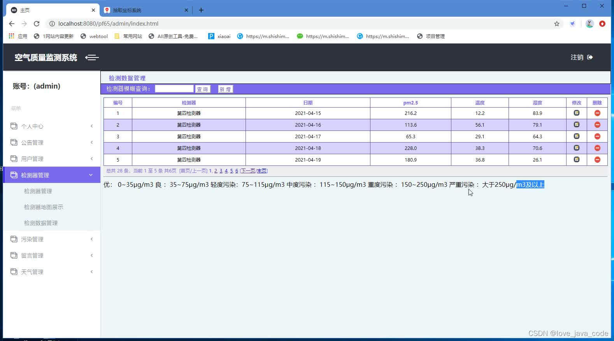Image resolution: width=614 pixels, height=341 pixels.
Task: Click the 空气质量监测系统 title
Action: pyautogui.click(x=46, y=57)
